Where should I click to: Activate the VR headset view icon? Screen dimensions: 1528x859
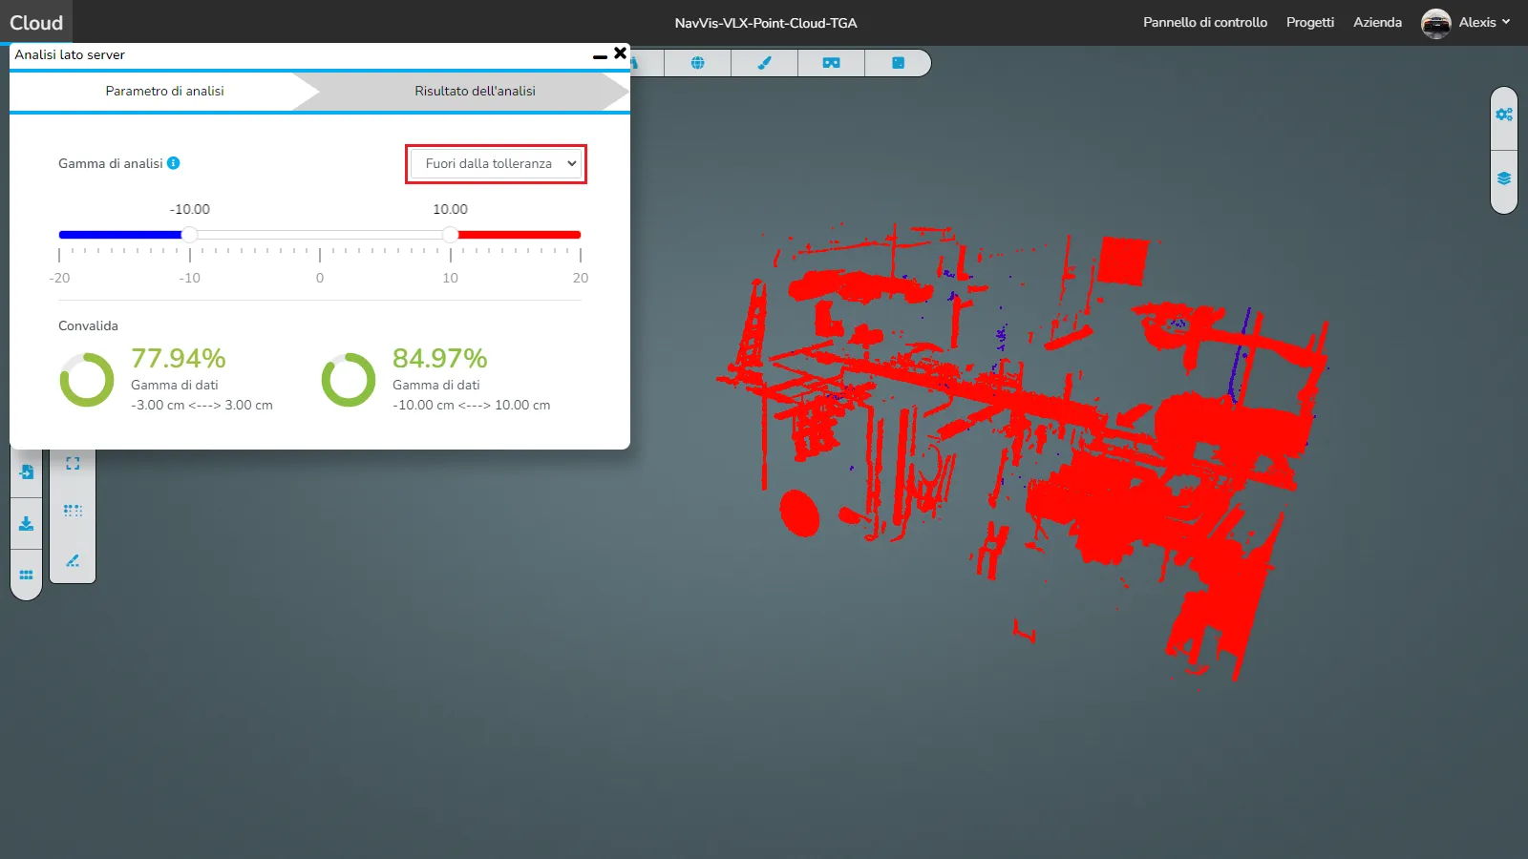(x=831, y=63)
